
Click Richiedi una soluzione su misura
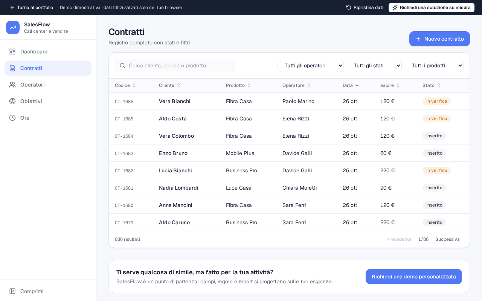[432, 8]
